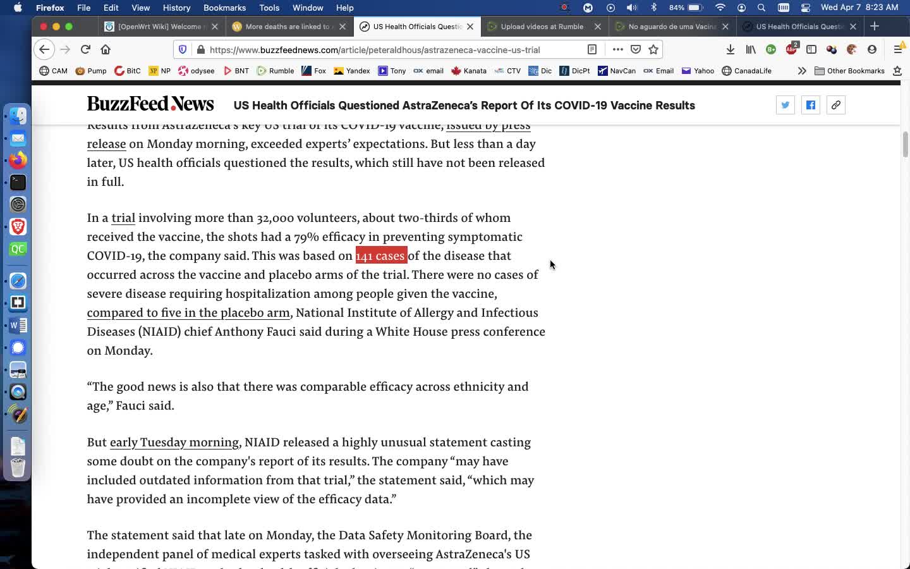Viewport: 910px width, 569px height.
Task: Open the page actions three-dot menu
Action: (x=617, y=49)
